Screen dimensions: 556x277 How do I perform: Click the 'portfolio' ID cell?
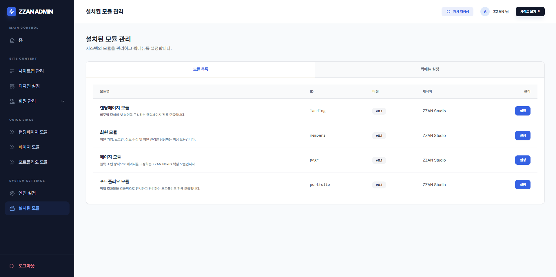pyautogui.click(x=320, y=185)
